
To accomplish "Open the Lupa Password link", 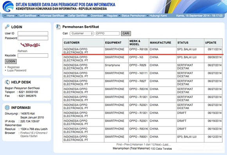I will tap(17, 70).
